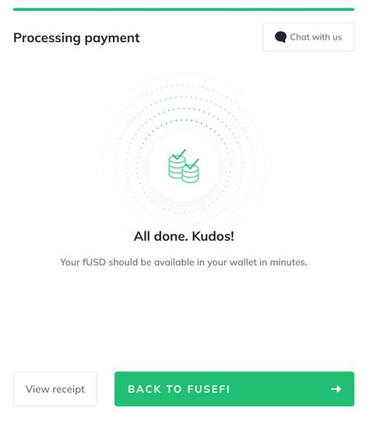Click the word Kudos! in the heading
369x421 pixels.
click(x=213, y=236)
